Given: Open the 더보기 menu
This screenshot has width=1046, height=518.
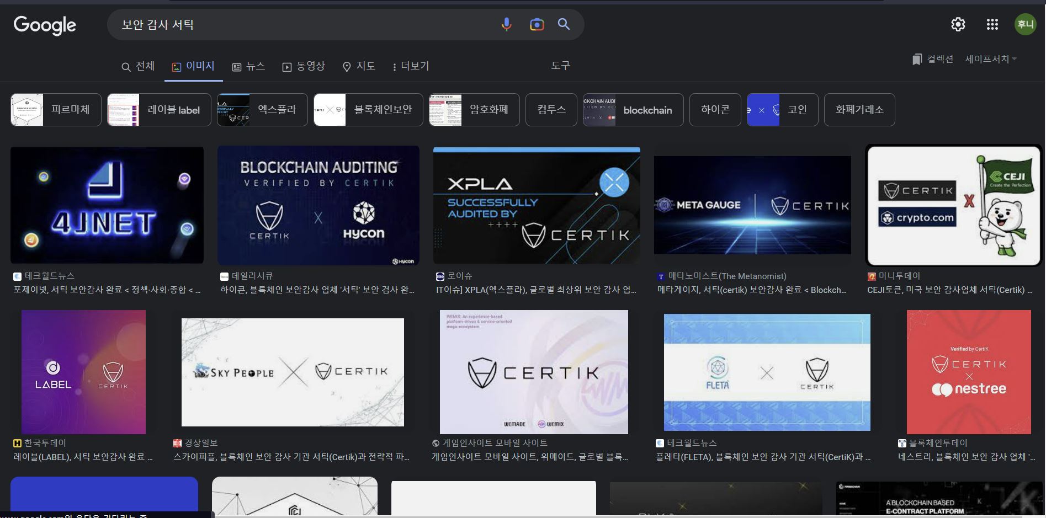Looking at the screenshot, I should point(411,66).
